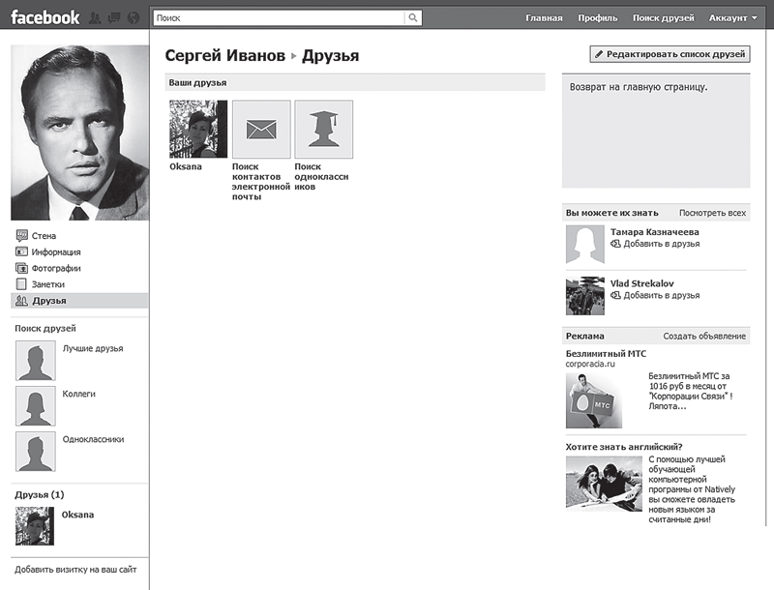This screenshot has height=590, width=774.
Task: Click the Стена wall icon
Action: click(x=21, y=235)
